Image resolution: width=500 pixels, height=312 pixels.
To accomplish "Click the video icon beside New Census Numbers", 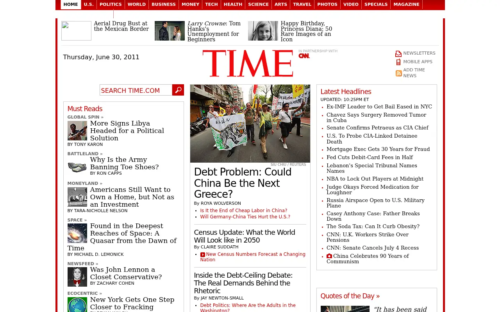I will [203, 255].
